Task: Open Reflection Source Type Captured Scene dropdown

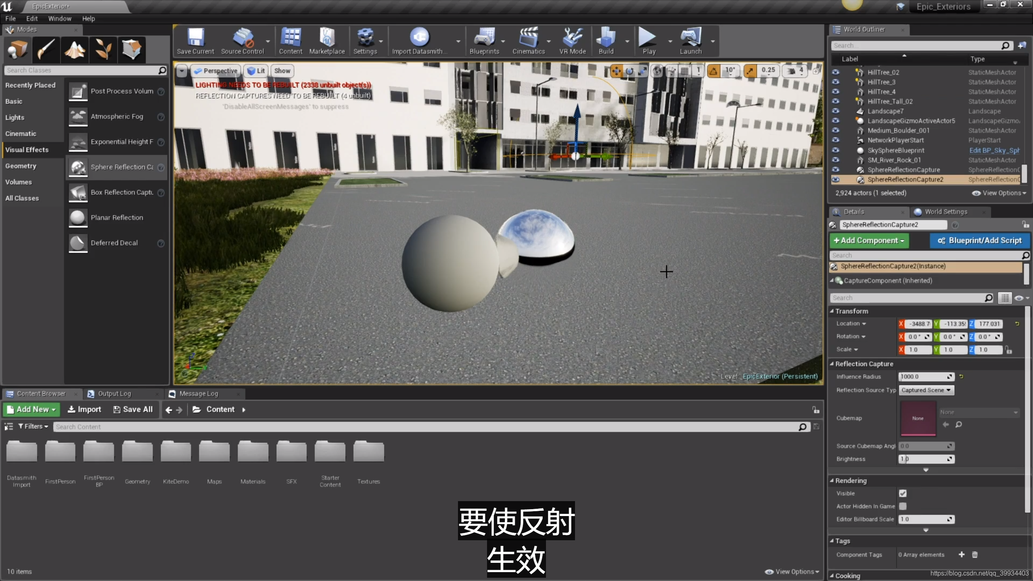Action: tap(926, 390)
